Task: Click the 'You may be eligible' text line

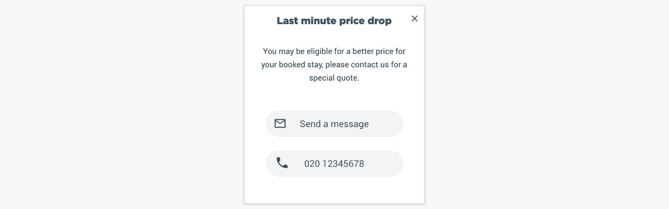Action: click(334, 51)
